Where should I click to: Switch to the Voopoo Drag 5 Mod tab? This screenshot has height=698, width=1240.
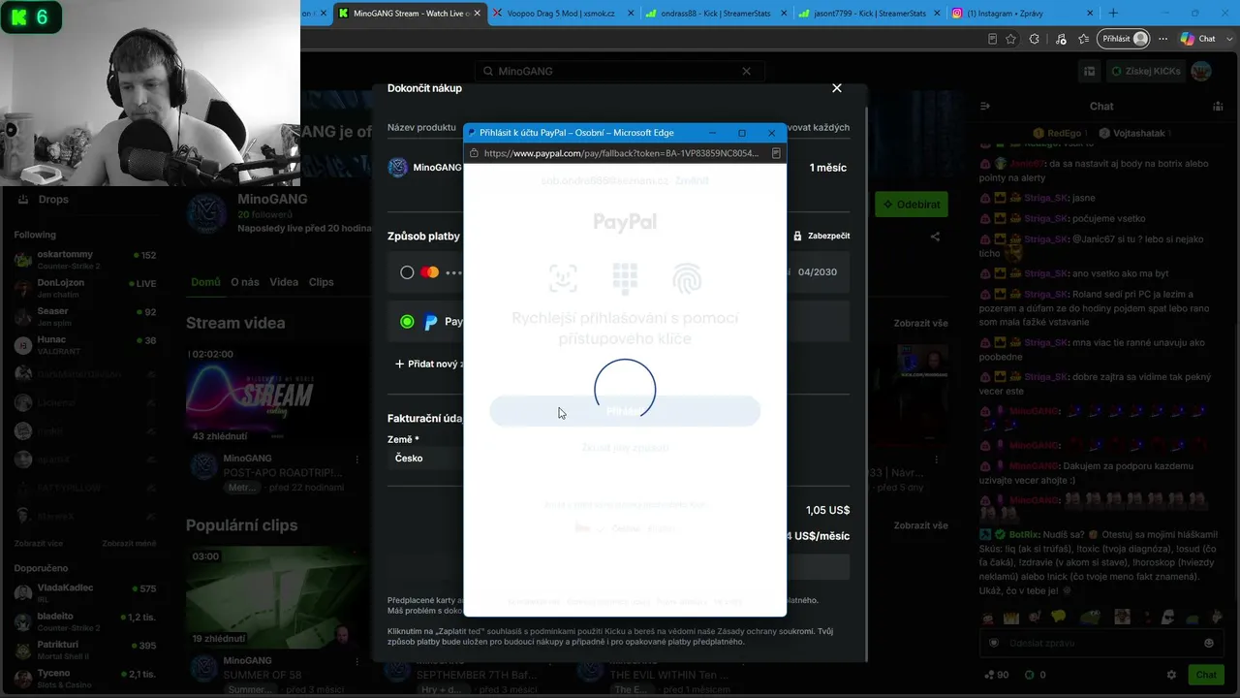pos(561,14)
